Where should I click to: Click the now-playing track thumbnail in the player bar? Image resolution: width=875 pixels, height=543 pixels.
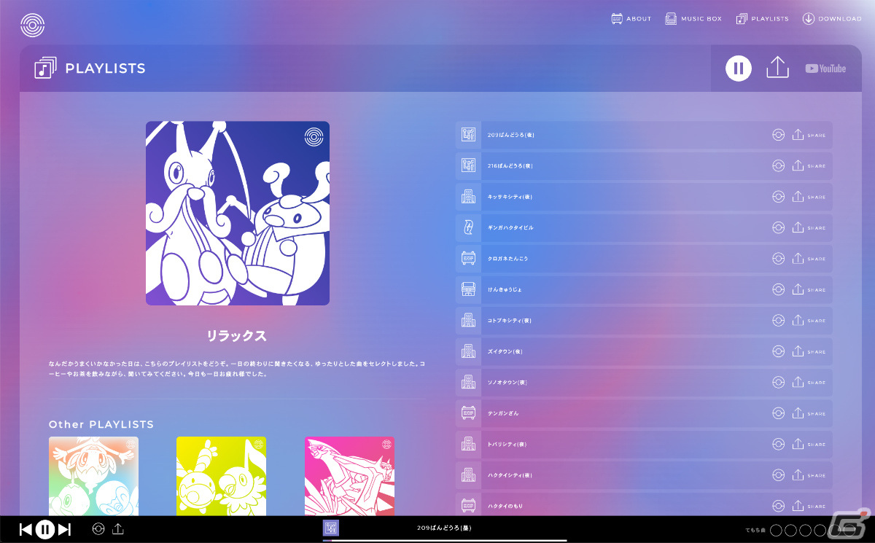(331, 528)
